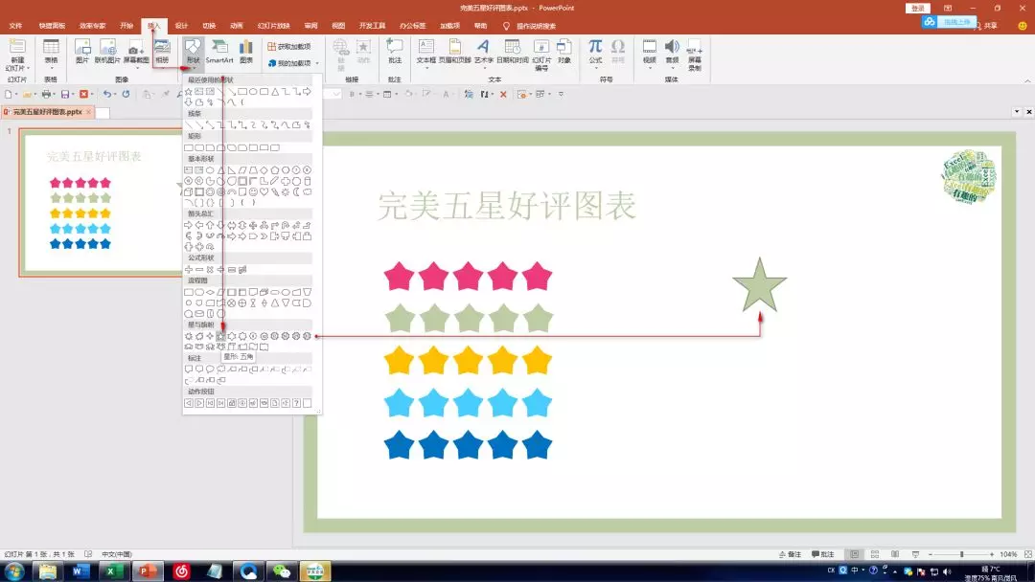Click the 批注 comment icon in ribbon

pos(395,51)
